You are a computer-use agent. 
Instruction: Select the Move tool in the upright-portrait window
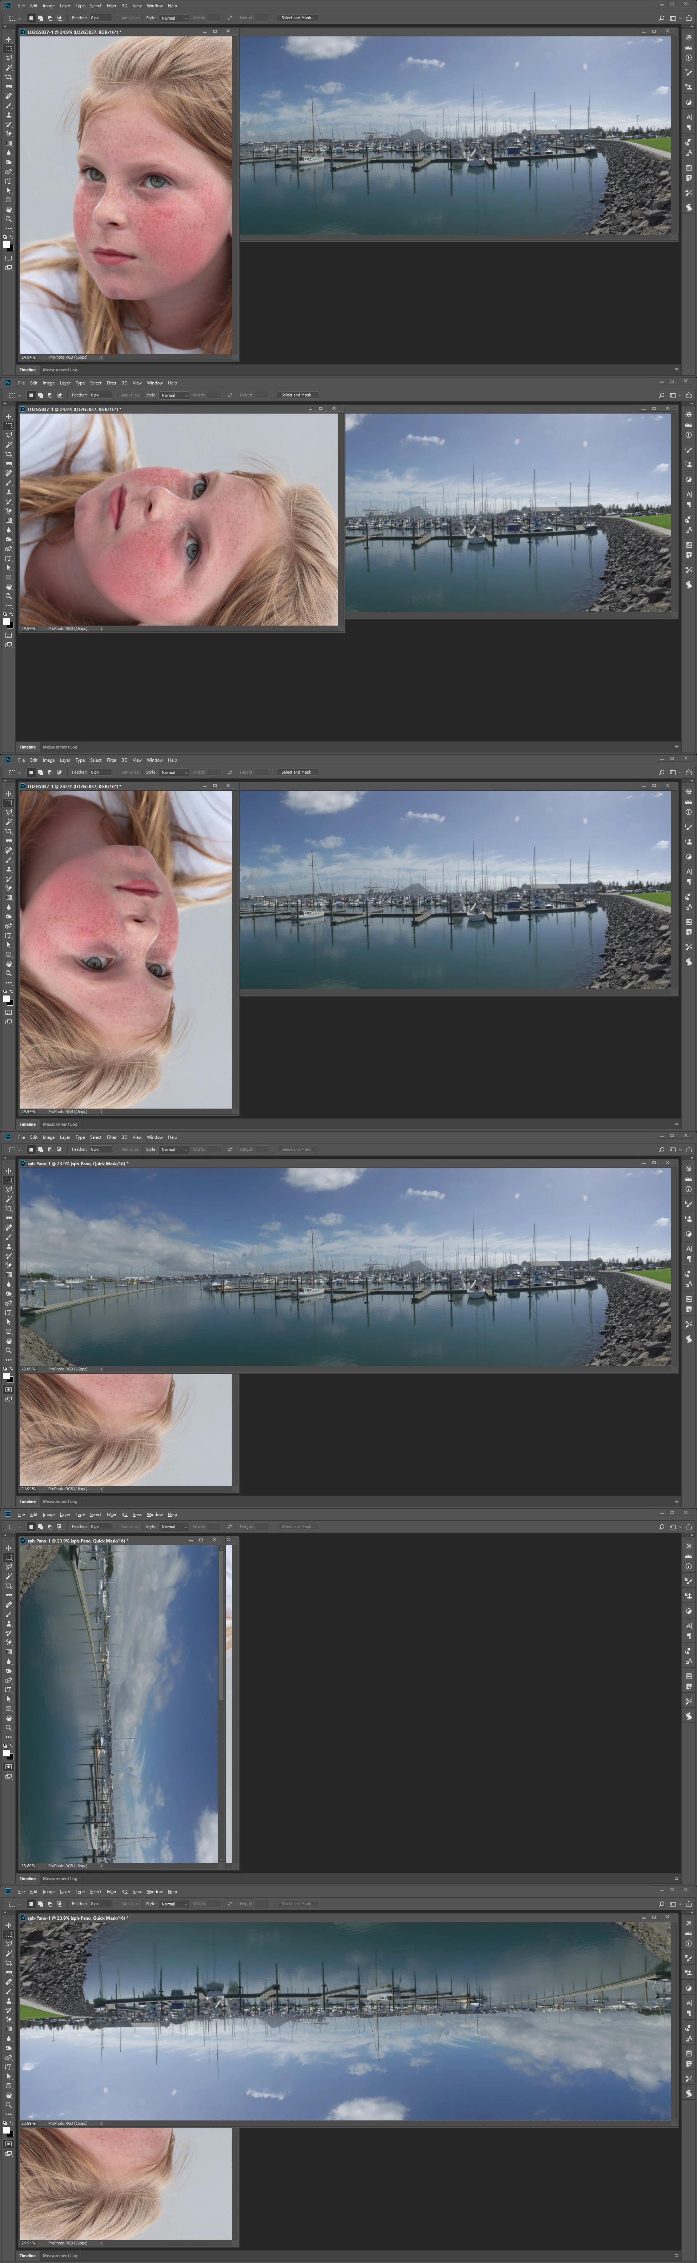coord(9,40)
